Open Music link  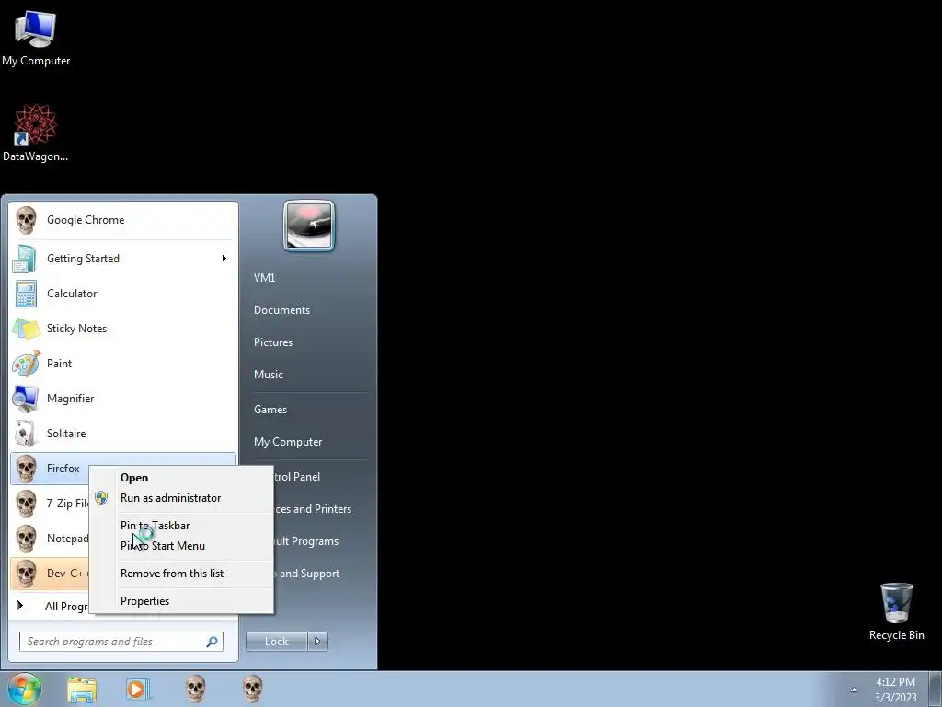pyautogui.click(x=268, y=375)
